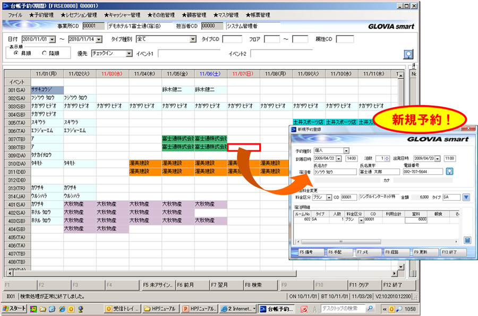Select the 昇順 radio button

coord(16,53)
